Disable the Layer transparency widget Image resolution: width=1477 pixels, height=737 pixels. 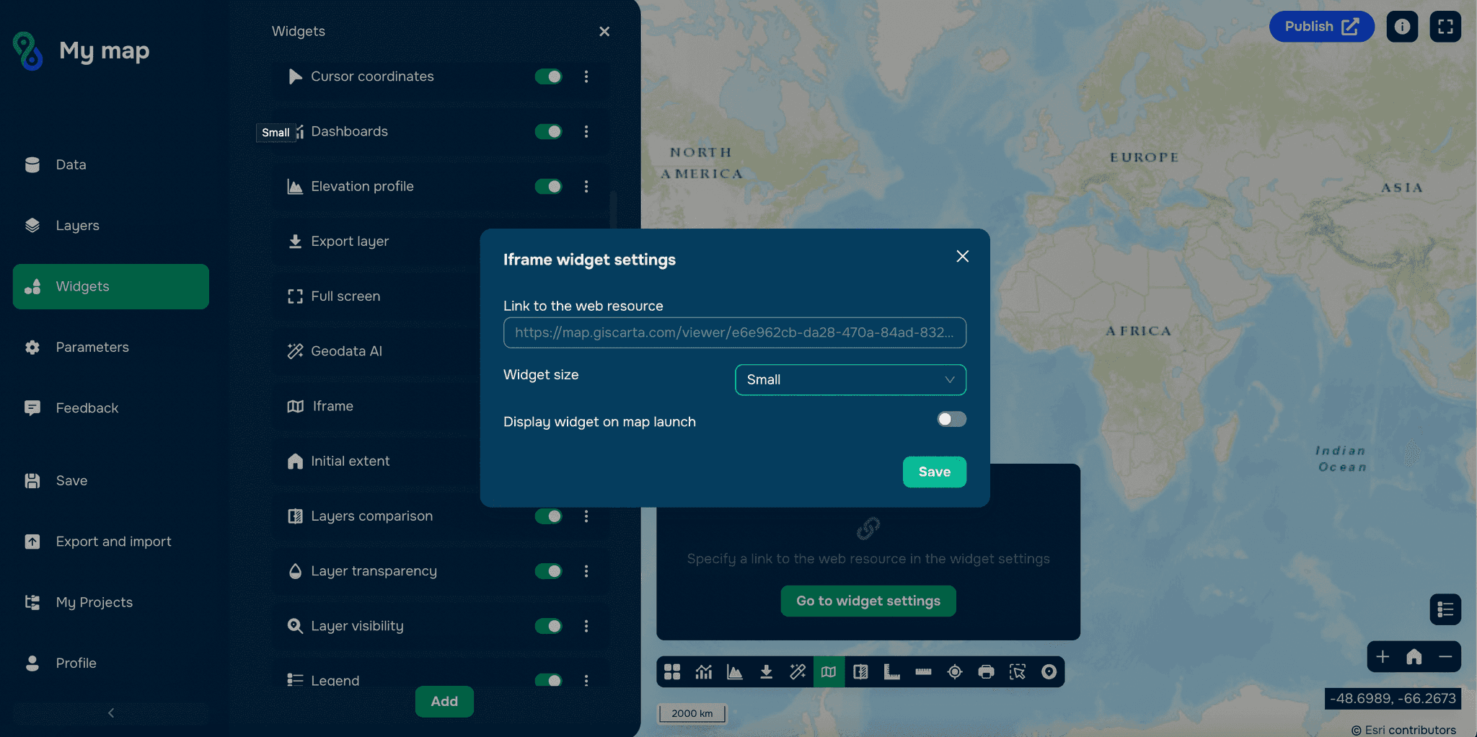pos(549,570)
